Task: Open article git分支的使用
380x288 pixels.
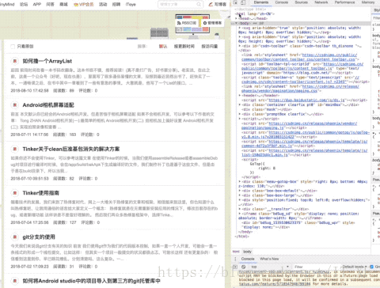Action: (39, 237)
